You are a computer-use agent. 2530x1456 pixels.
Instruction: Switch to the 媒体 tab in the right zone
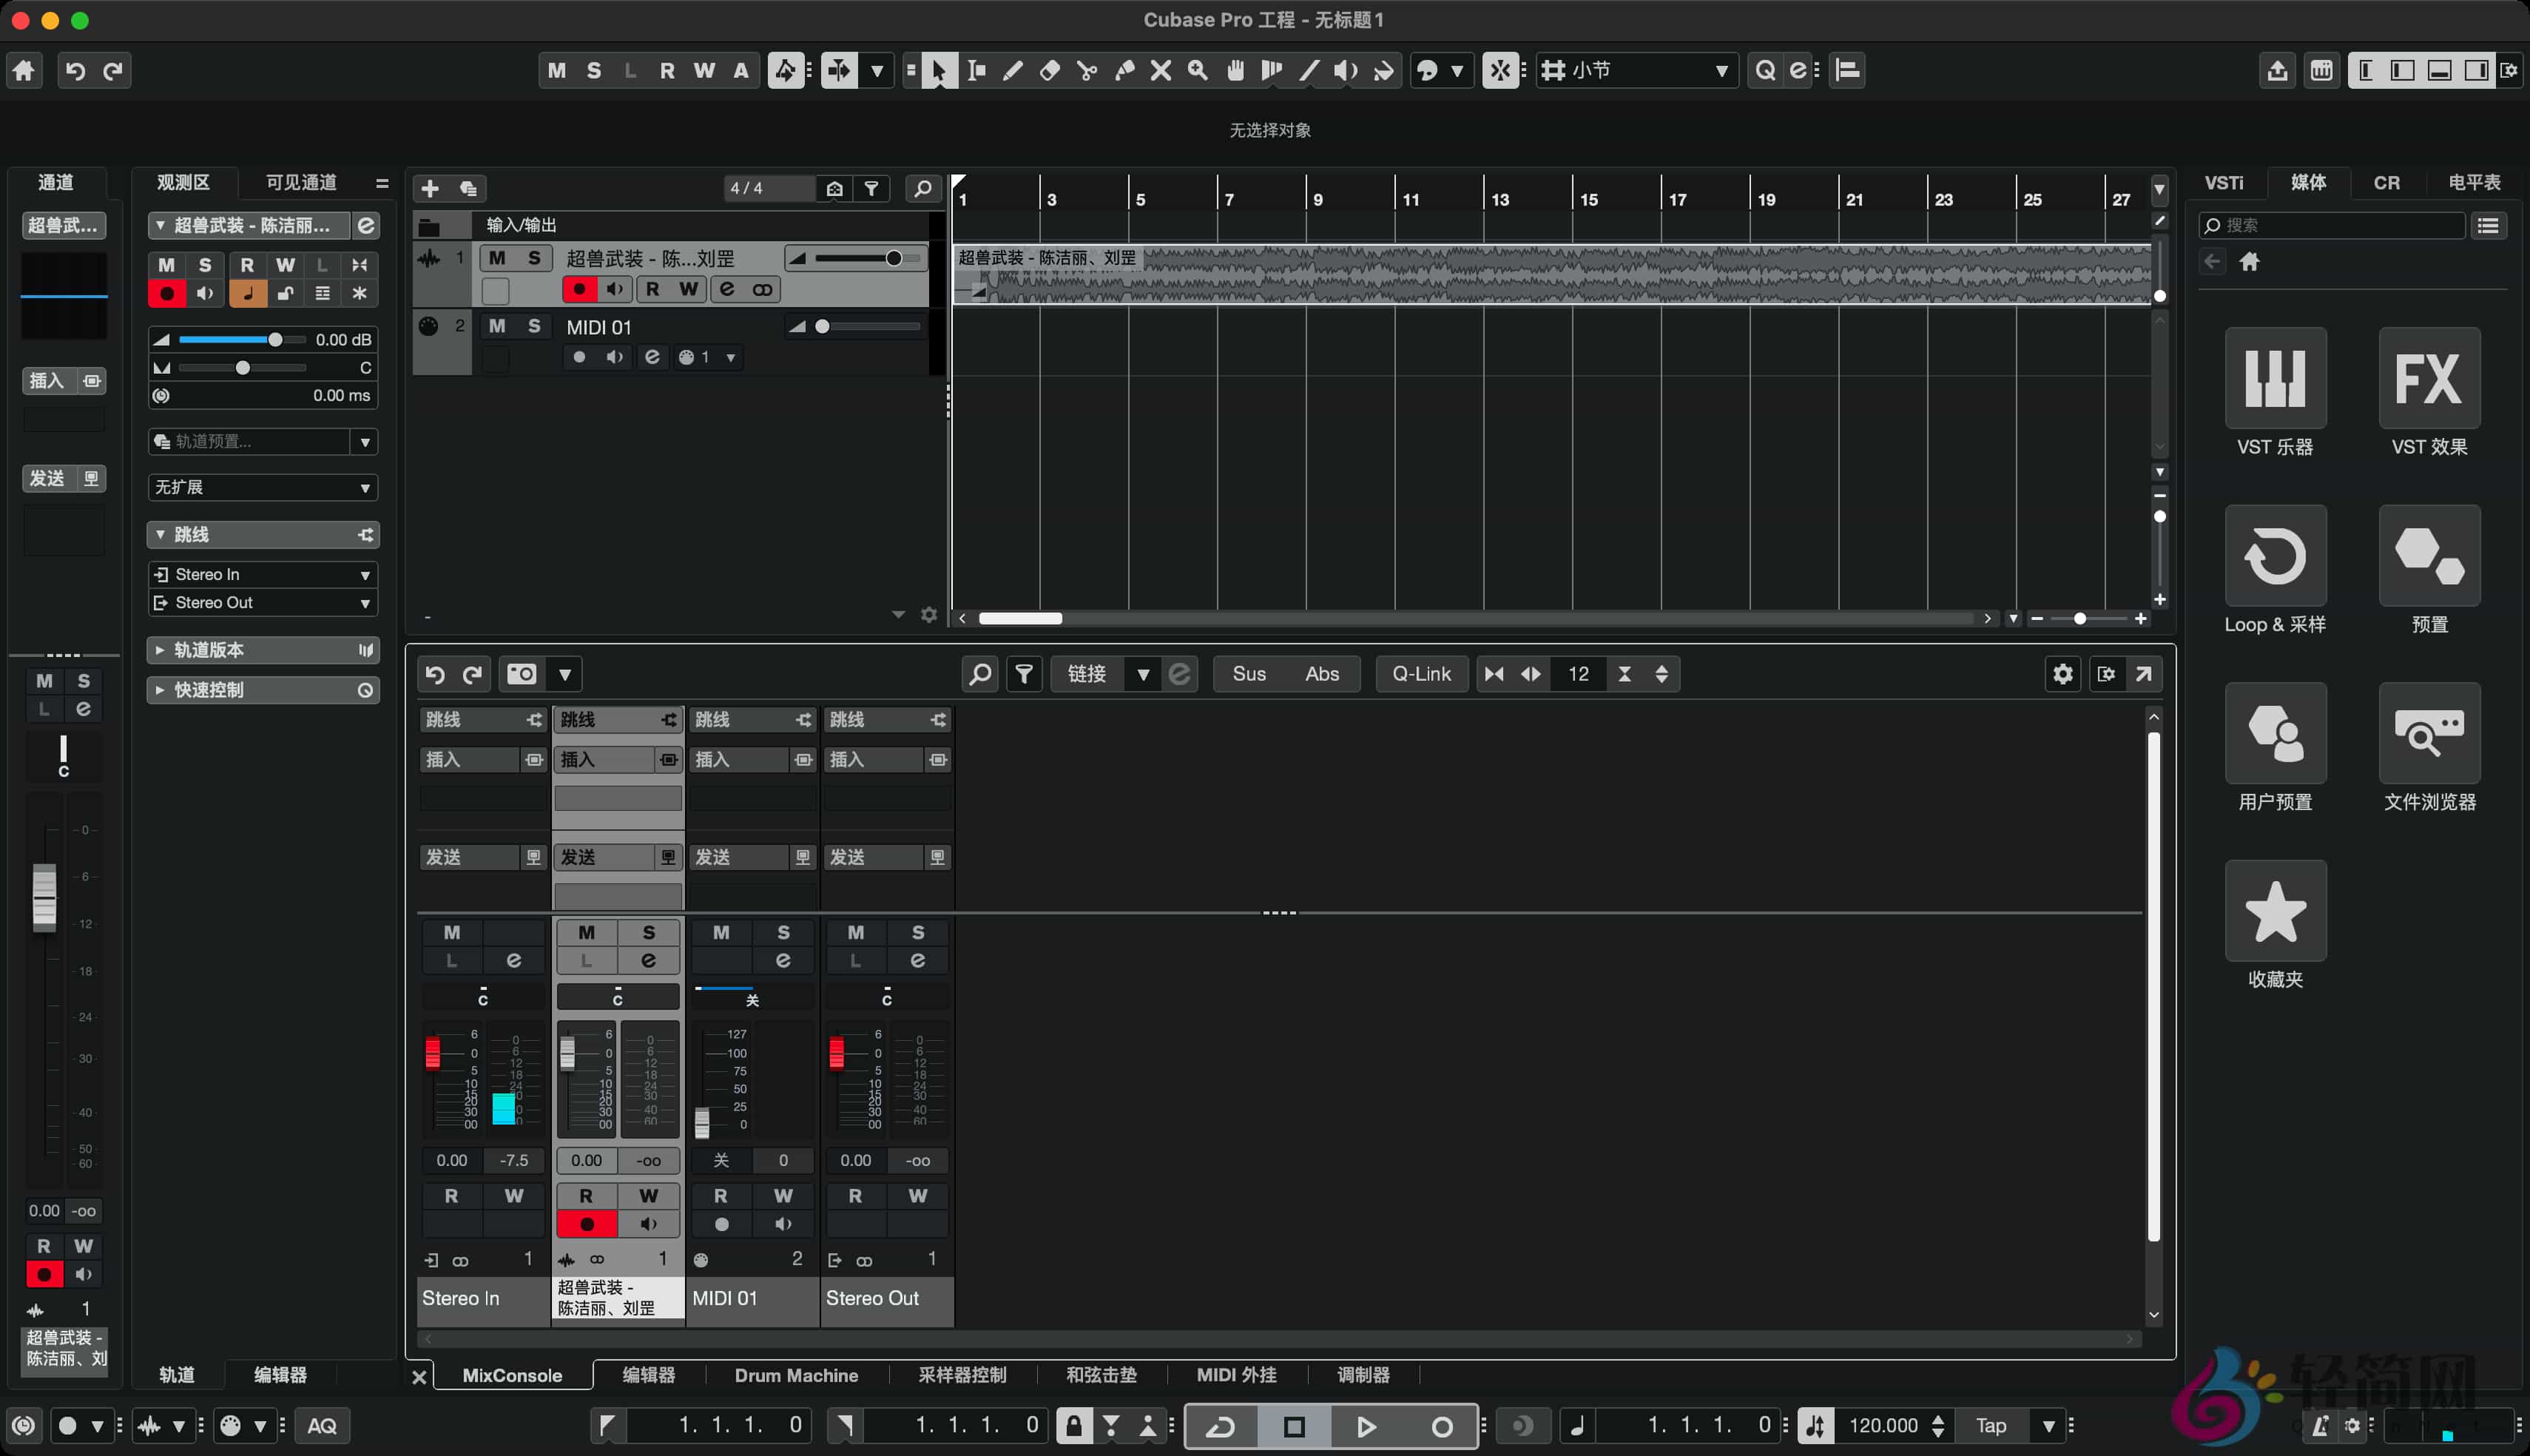[2309, 182]
